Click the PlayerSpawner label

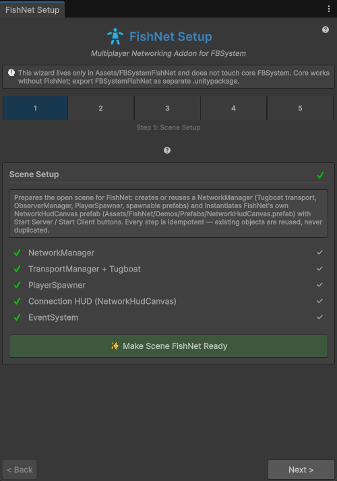pyautogui.click(x=57, y=285)
